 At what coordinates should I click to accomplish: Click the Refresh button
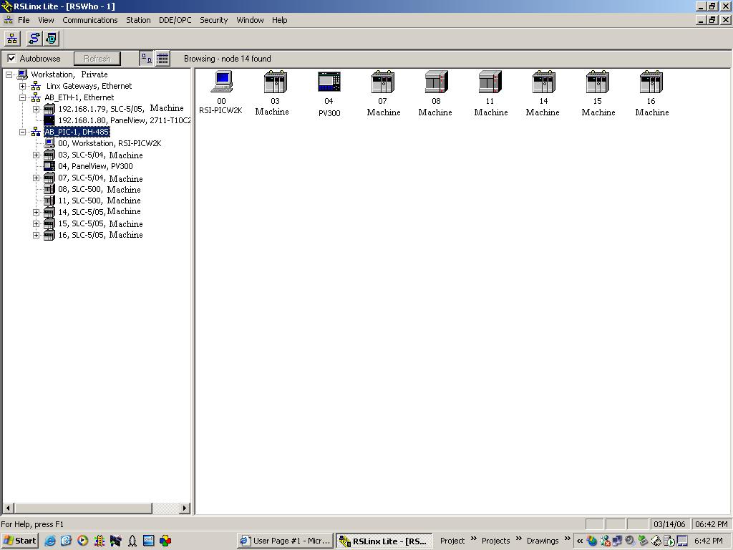coord(97,59)
